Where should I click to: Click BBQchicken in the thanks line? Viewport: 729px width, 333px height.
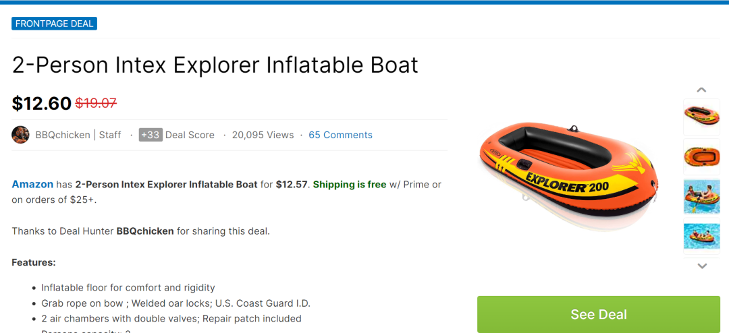145,231
